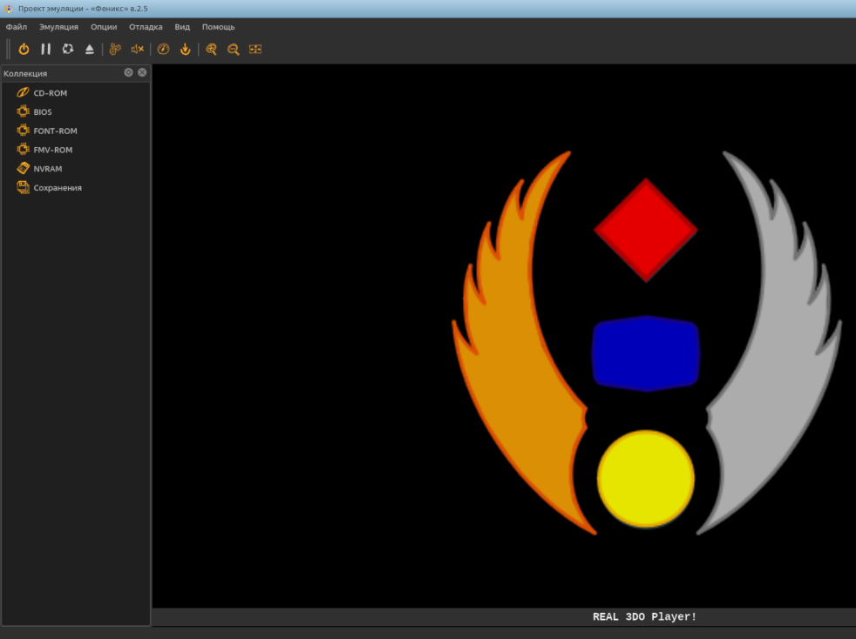Open the Отладка menu
The width and height of the screenshot is (856, 639).
[146, 27]
